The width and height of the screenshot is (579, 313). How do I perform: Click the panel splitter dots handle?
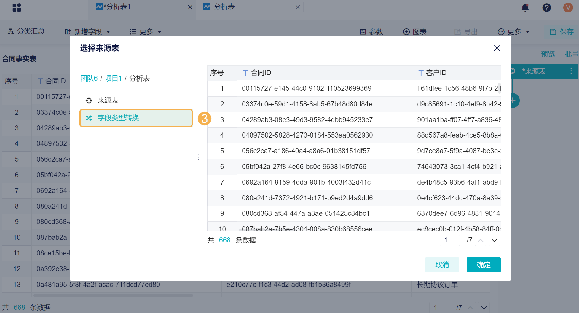198,157
